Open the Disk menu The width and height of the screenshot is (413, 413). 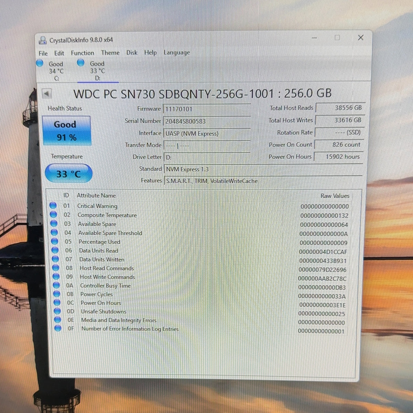(131, 52)
